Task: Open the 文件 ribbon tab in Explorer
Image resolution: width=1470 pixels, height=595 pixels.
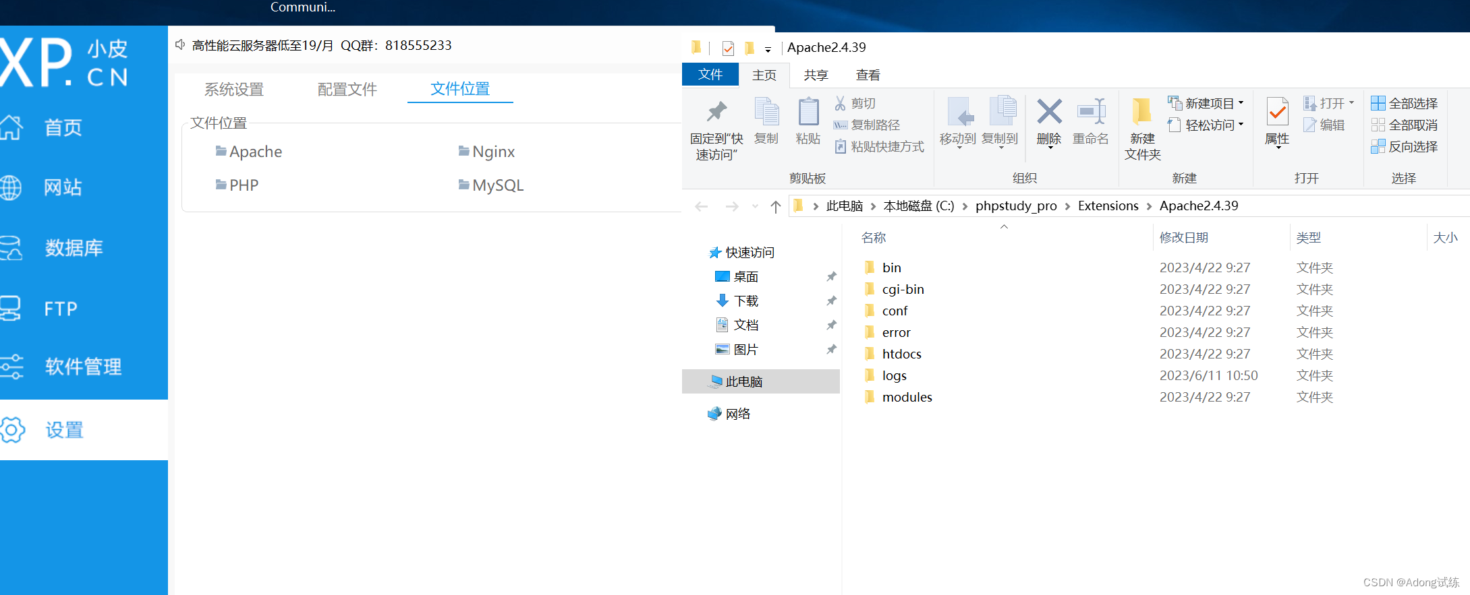Action: [710, 74]
